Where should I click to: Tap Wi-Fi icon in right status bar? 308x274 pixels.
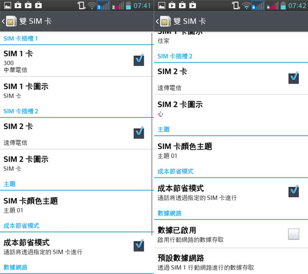pyautogui.click(x=246, y=6)
